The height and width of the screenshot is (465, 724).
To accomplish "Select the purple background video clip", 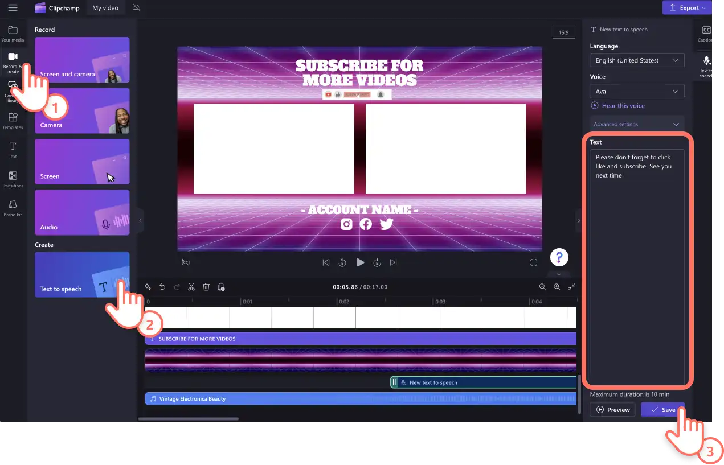I will point(361,360).
